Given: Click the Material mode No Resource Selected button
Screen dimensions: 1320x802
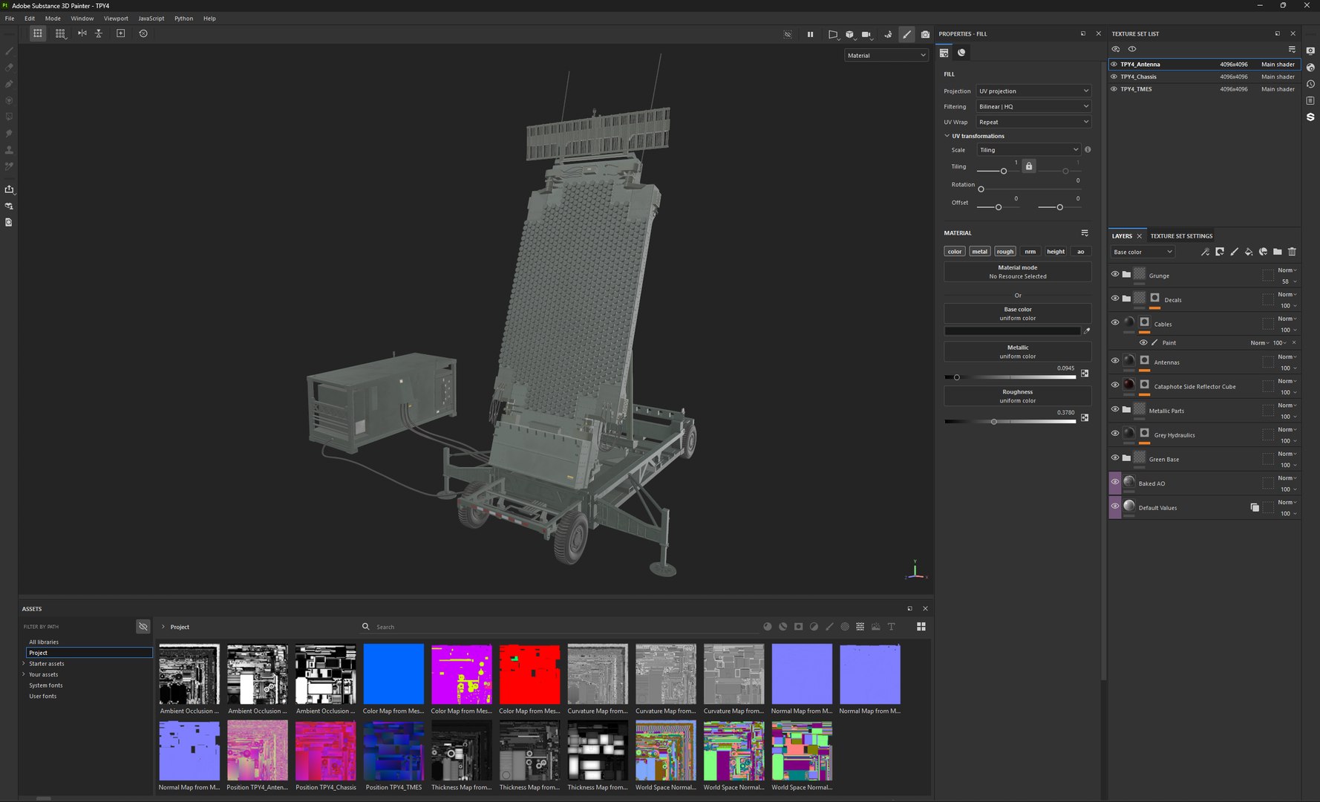Looking at the screenshot, I should click(1018, 272).
